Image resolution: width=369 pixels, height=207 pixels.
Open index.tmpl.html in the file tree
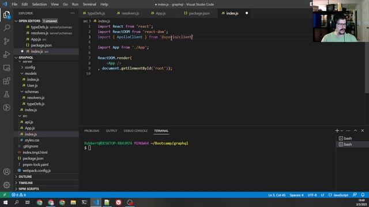point(35,152)
